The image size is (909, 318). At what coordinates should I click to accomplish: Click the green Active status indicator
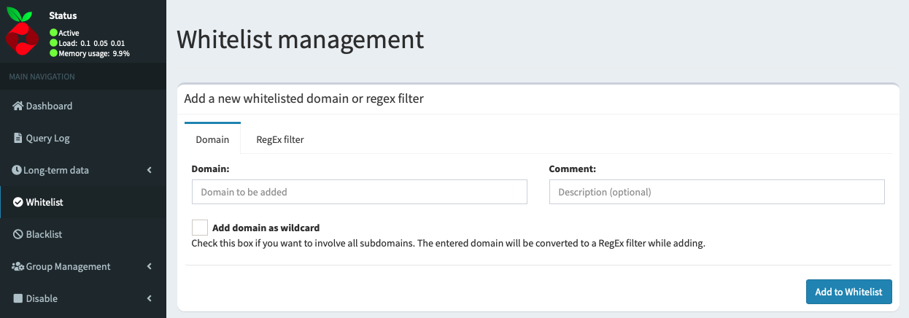click(54, 33)
